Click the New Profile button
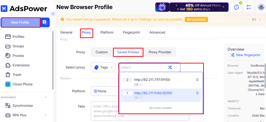 (21, 22)
